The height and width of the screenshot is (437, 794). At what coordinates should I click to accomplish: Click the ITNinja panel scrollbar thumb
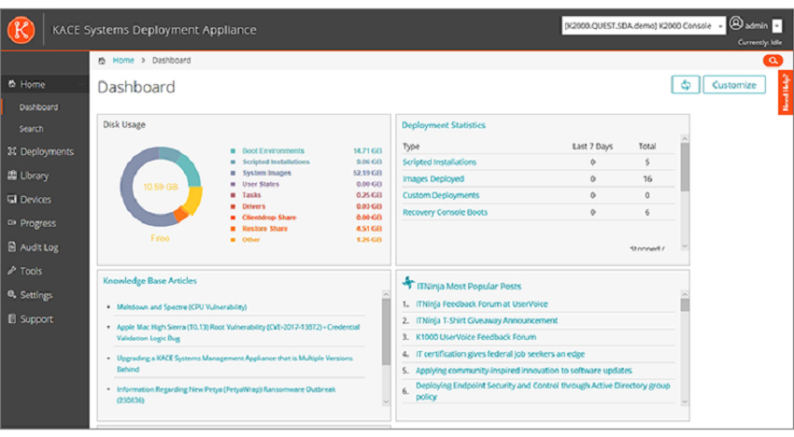point(685,305)
